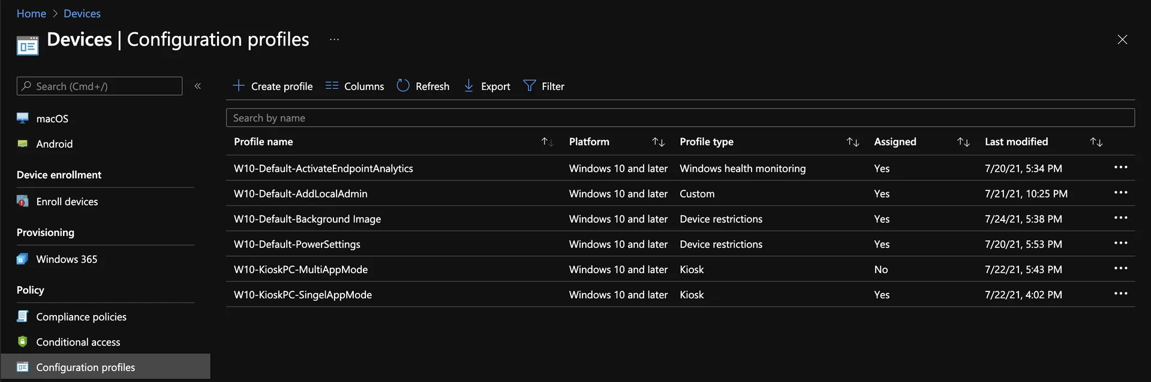Go to Home breadcrumb

tap(31, 13)
